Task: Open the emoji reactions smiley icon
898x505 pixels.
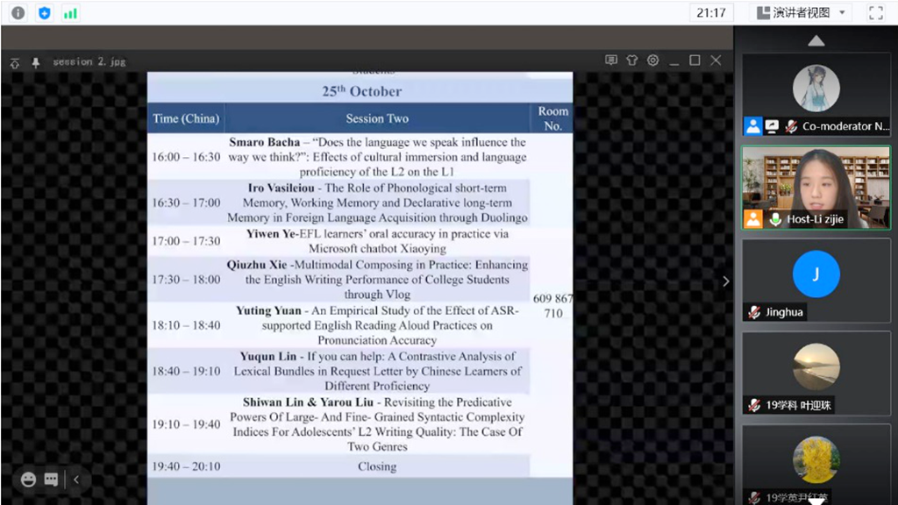Action: tap(28, 480)
